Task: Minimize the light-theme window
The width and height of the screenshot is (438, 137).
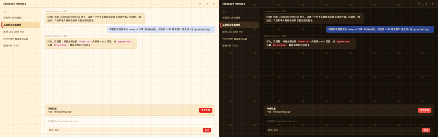Action: tap(200, 4)
